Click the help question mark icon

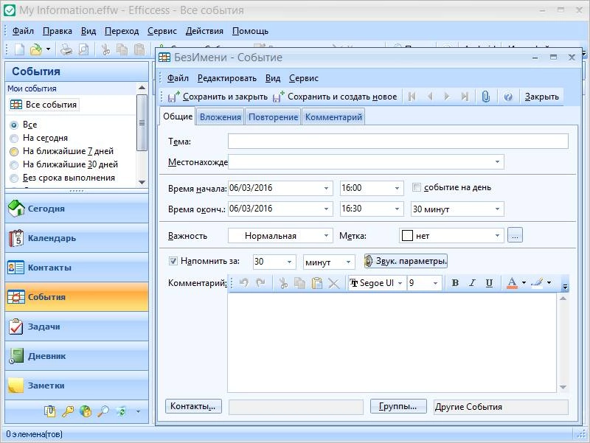click(x=508, y=97)
